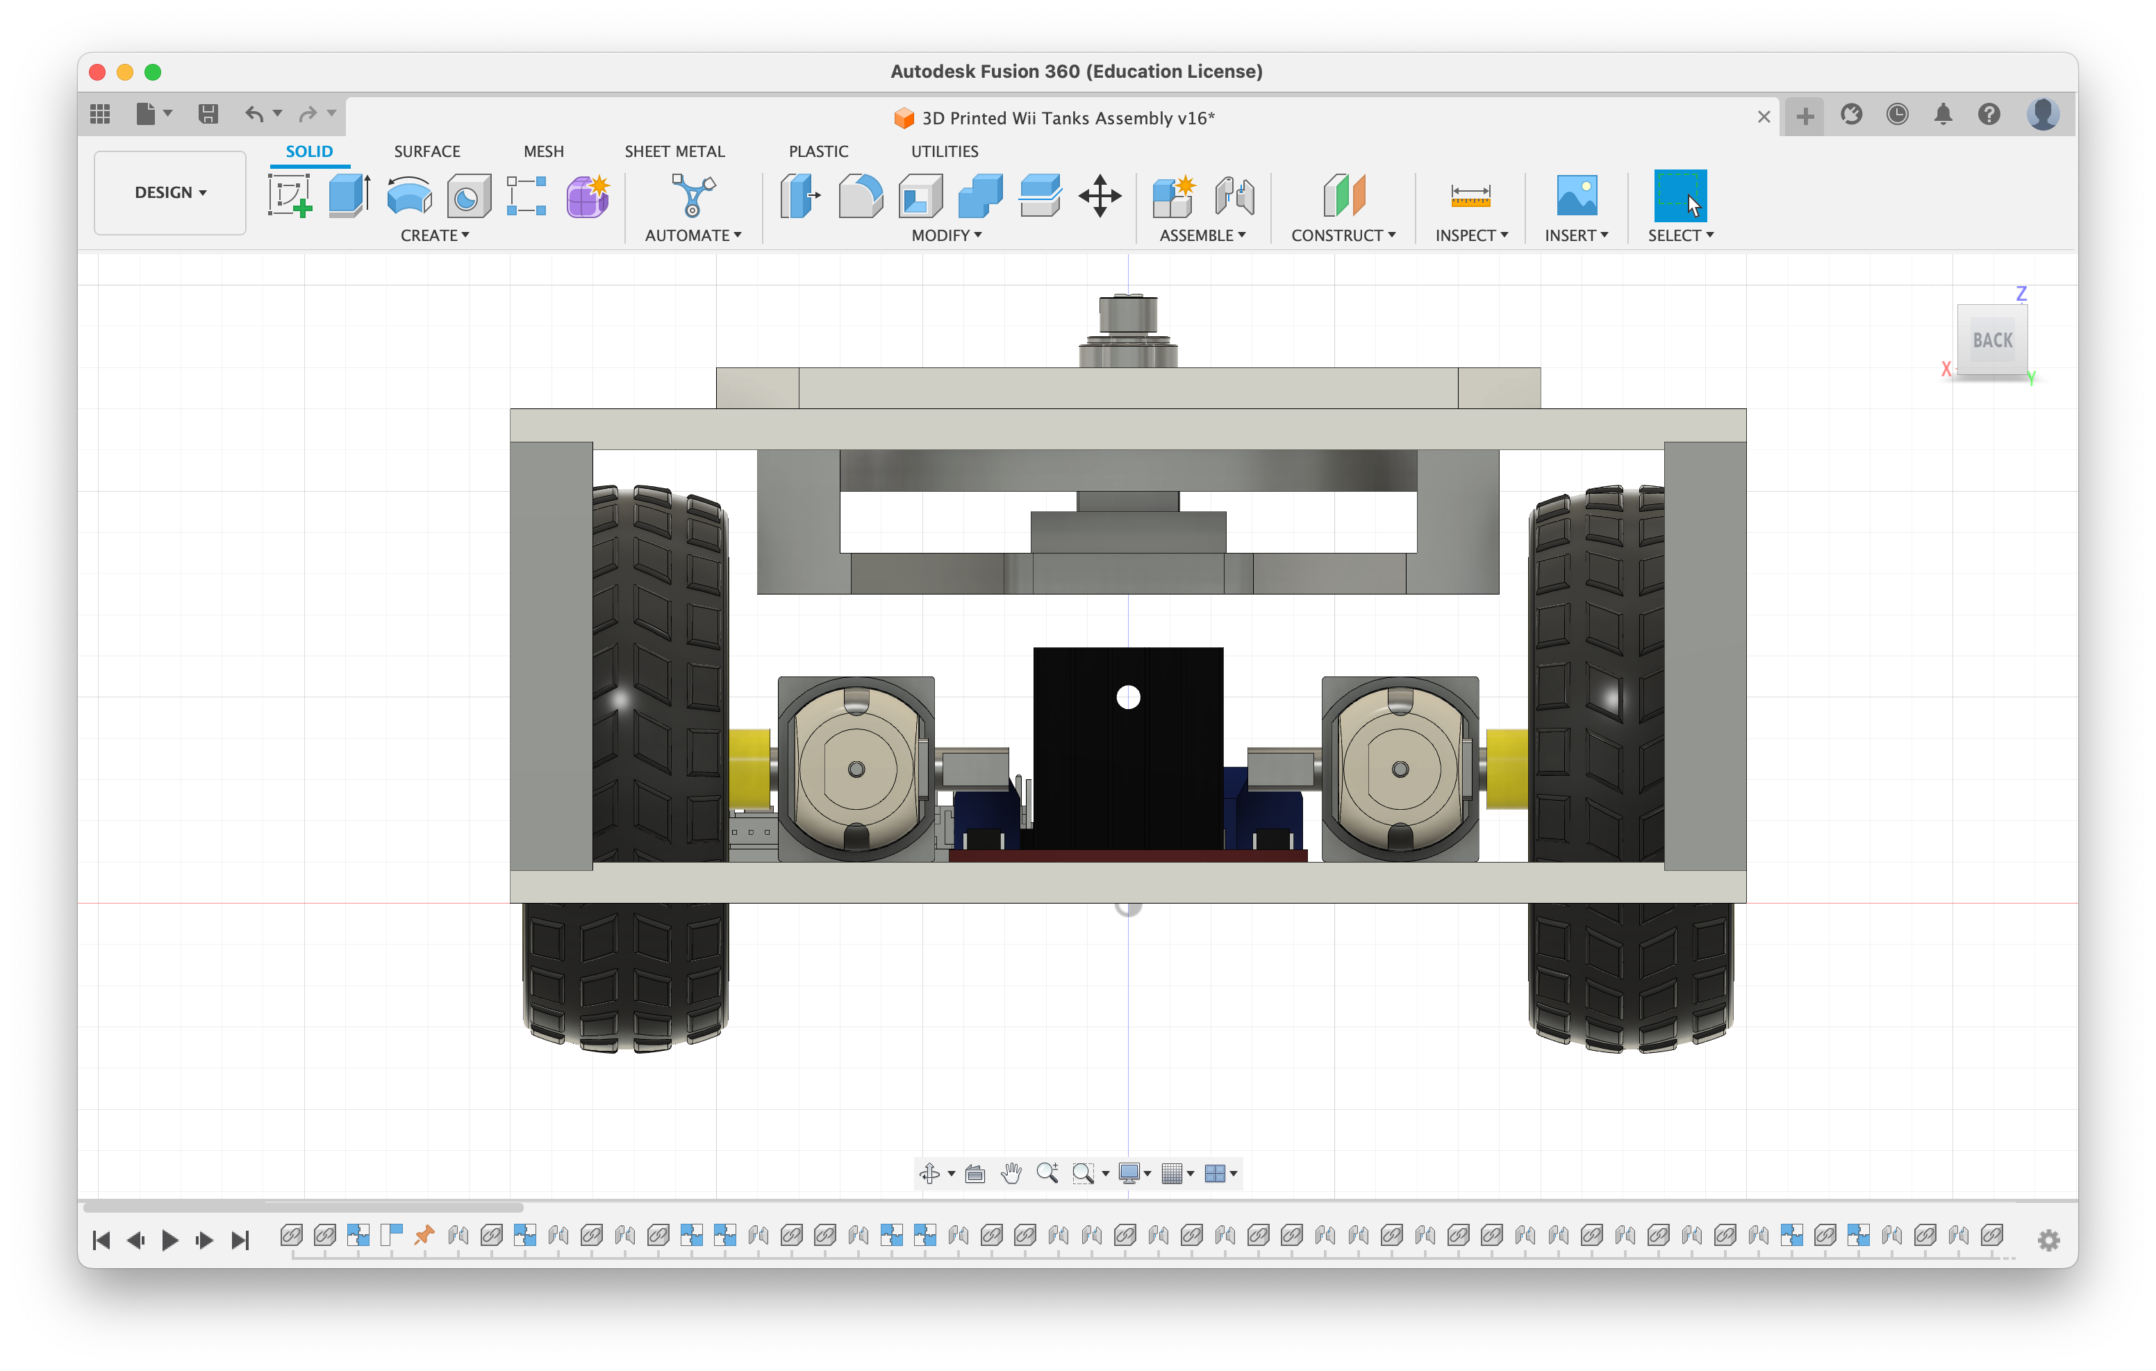Open the SHEET METAL ribbon tab
The height and width of the screenshot is (1371, 2156).
tap(674, 151)
